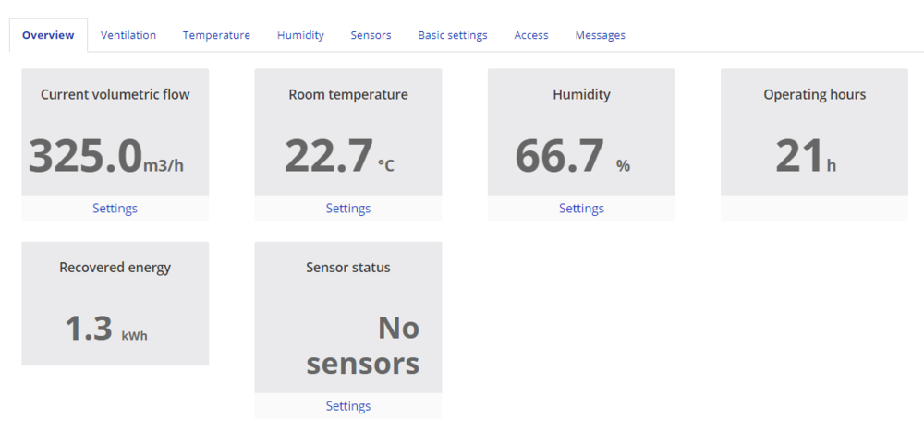
Task: Click the 66.7 % humidity value
Action: [572, 156]
